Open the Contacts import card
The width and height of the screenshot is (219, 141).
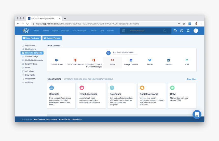coord(61,96)
